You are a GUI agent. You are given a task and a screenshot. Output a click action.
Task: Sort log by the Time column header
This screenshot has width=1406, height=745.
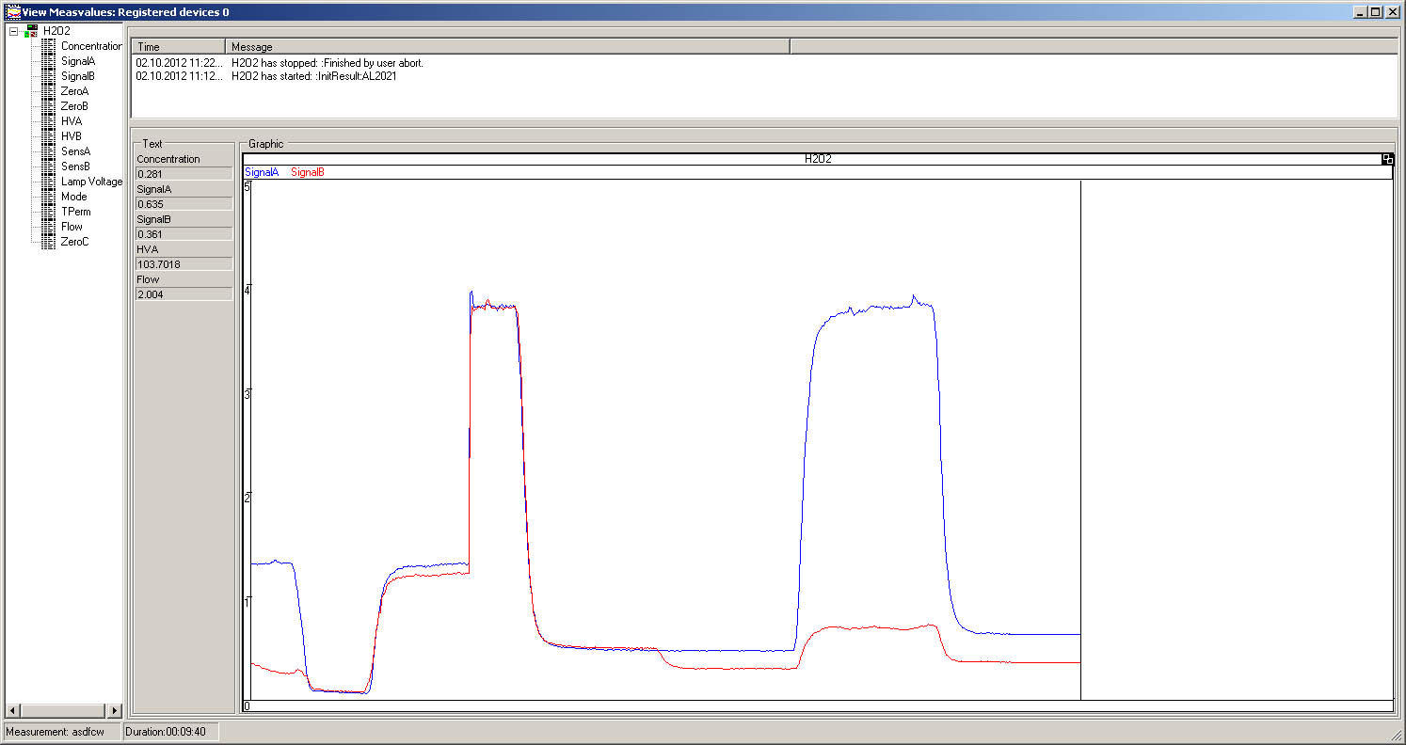[x=178, y=46]
